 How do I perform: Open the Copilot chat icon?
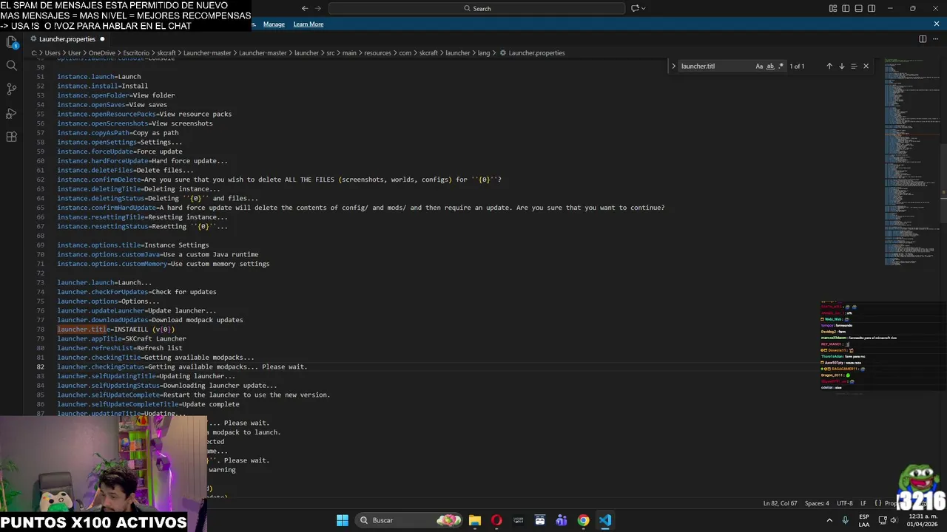coord(635,8)
